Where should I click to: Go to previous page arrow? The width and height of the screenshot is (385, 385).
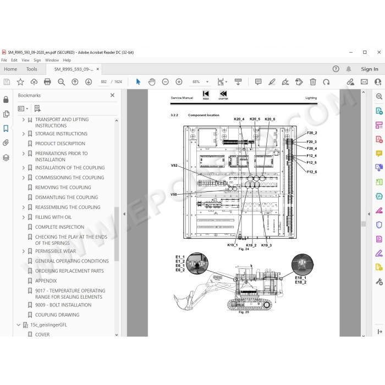pyautogui.click(x=75, y=82)
